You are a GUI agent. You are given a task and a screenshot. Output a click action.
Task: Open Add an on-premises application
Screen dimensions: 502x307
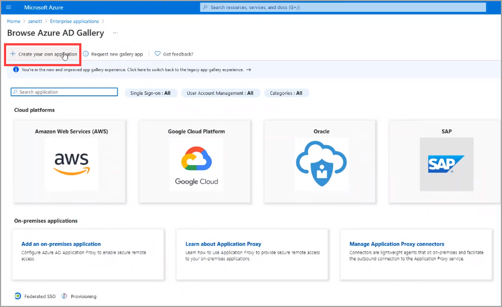point(61,244)
